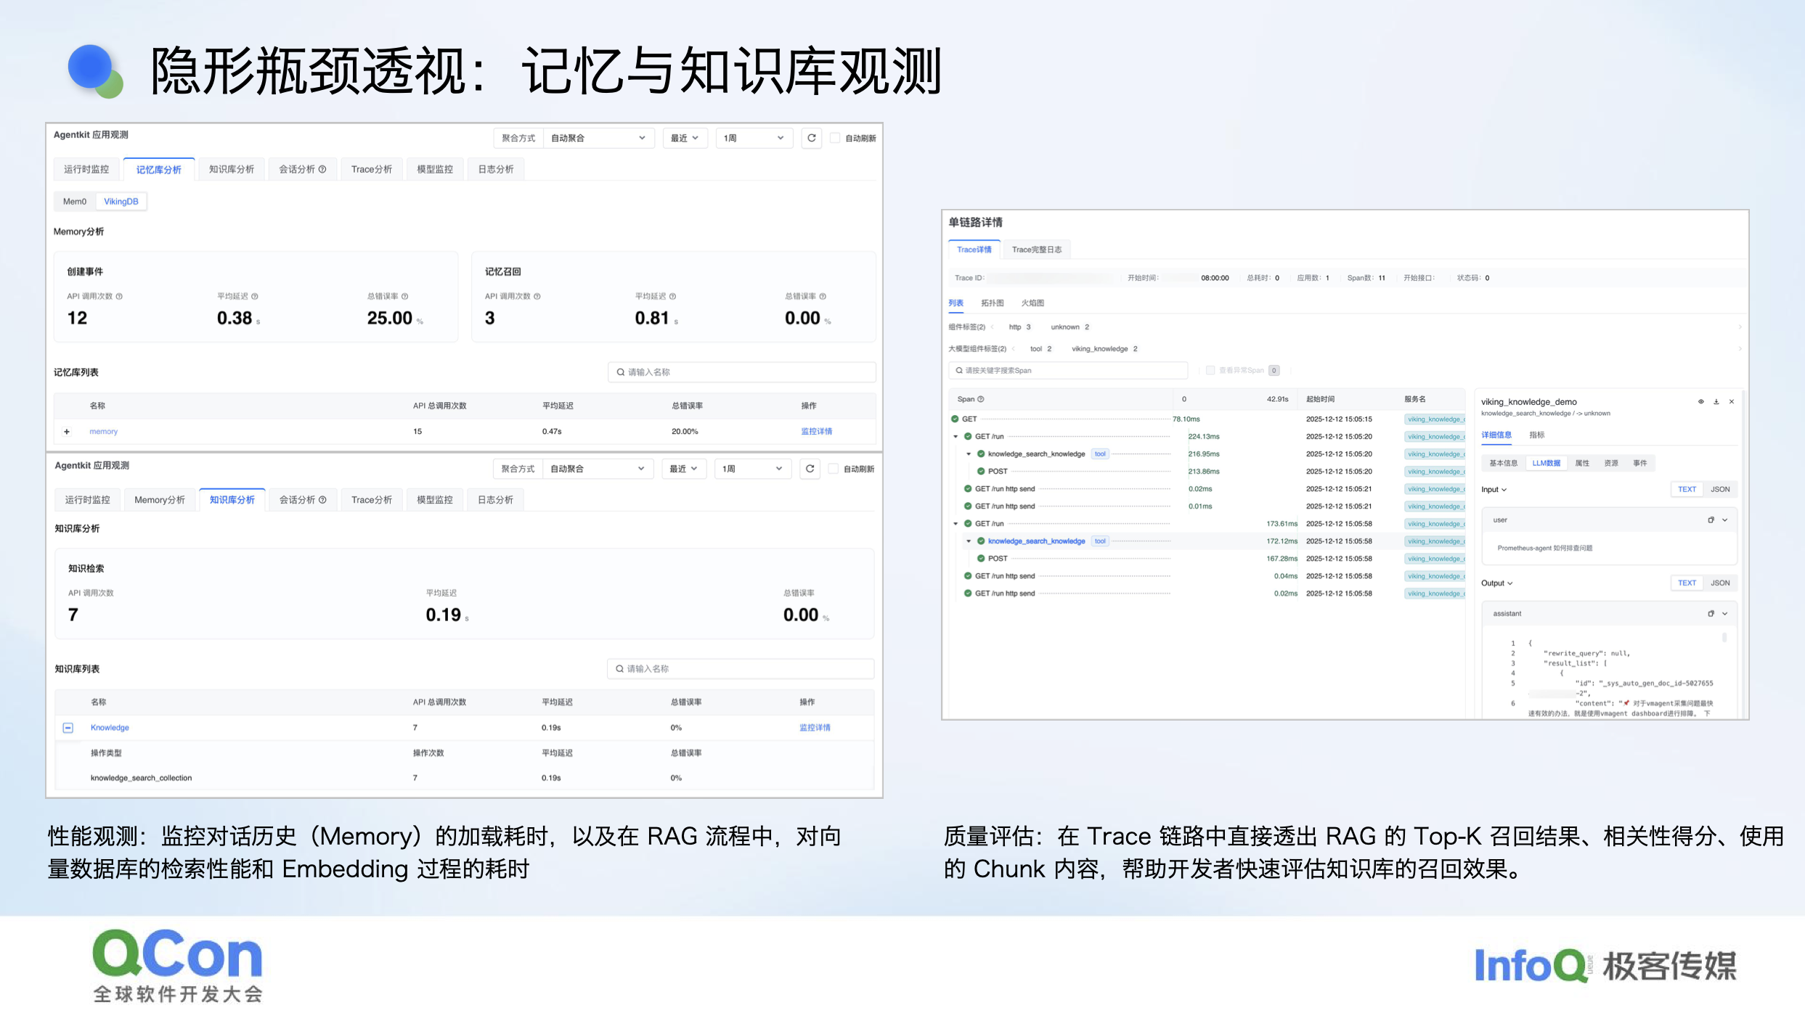Enable 自动刷新 checkbox in memory panel
Viewport: 1805px width, 1013px height.
coord(835,138)
